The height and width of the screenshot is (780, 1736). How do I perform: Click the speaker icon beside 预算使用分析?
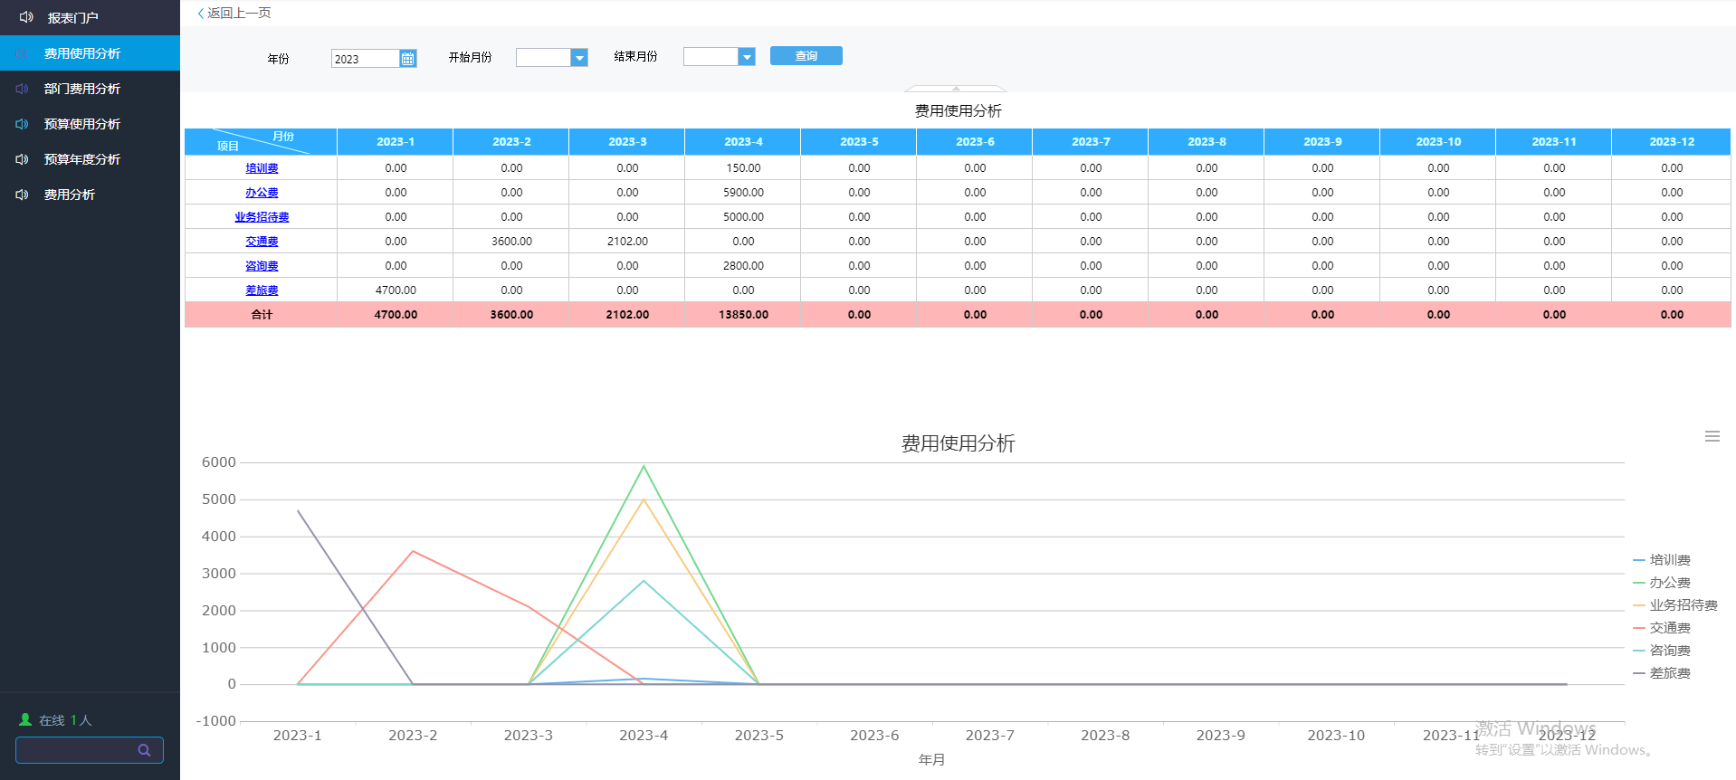coord(23,124)
